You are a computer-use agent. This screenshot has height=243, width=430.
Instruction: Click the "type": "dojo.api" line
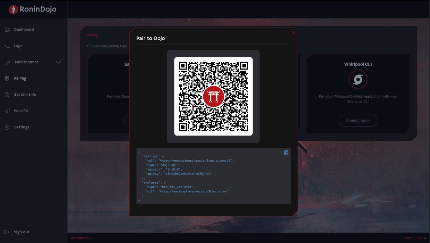(163, 165)
